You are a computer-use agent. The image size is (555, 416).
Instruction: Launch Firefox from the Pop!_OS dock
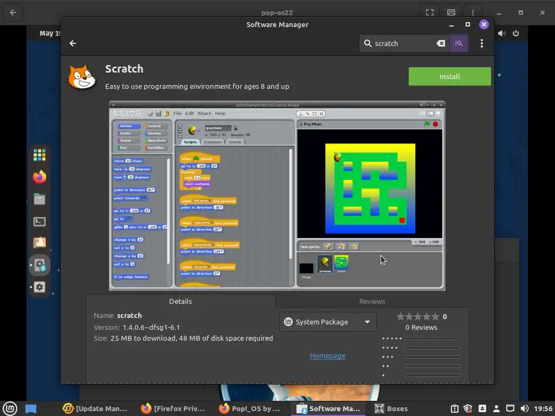click(39, 177)
